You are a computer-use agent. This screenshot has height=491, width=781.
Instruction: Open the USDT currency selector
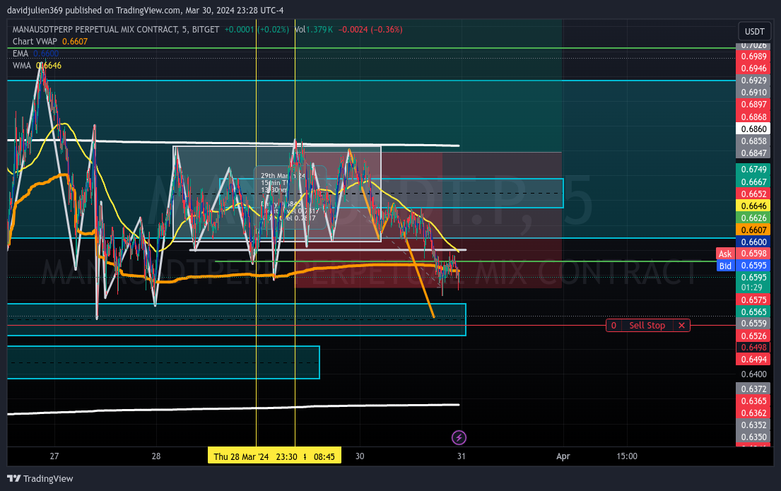[x=754, y=31]
